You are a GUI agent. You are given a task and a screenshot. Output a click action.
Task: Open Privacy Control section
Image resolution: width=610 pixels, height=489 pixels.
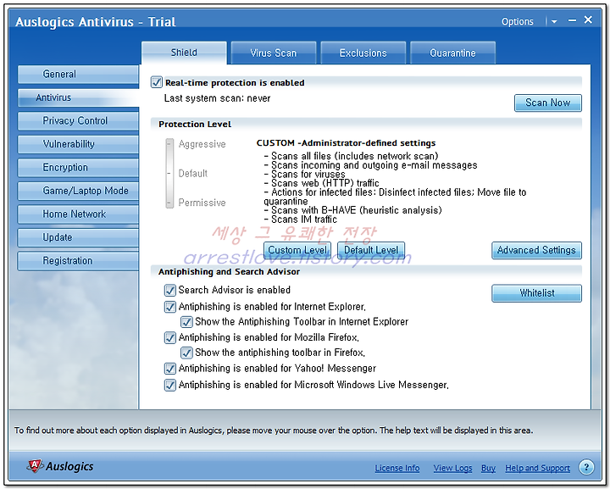(x=78, y=121)
